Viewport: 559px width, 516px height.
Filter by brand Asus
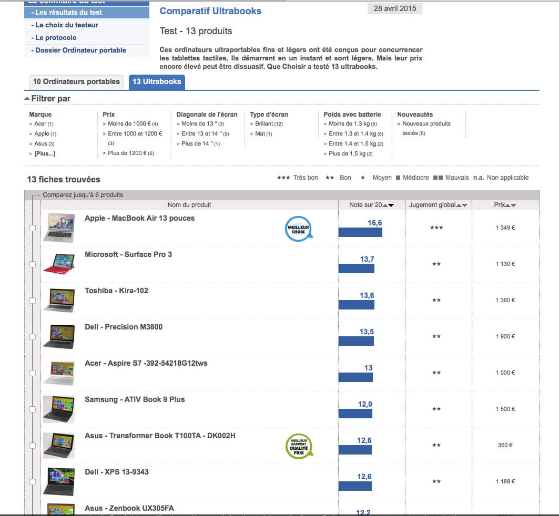pyautogui.click(x=44, y=144)
